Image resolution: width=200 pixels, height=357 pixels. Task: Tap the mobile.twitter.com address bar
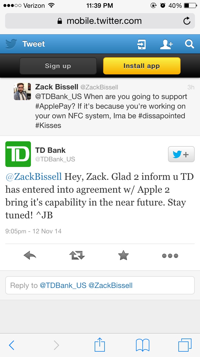point(100,21)
